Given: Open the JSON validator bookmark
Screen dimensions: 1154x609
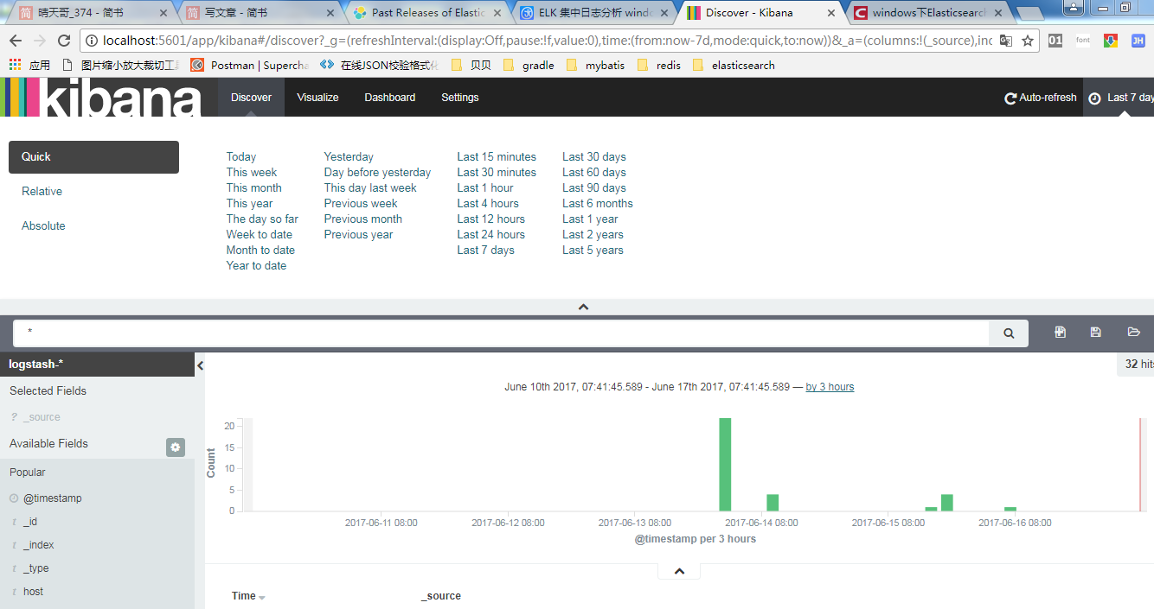Looking at the screenshot, I should (380, 65).
